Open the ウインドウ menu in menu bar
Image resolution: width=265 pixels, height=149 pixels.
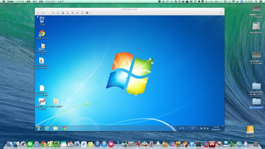tap(50, 1)
